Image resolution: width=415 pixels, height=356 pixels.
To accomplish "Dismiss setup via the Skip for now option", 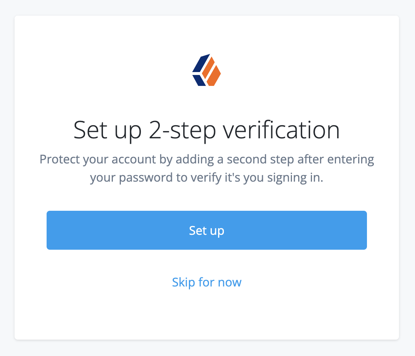I will click(207, 282).
